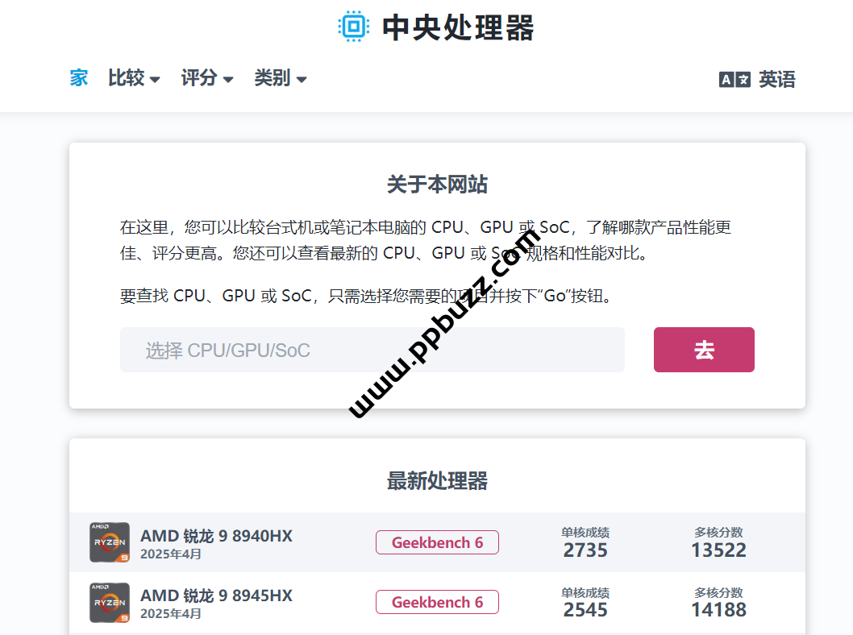The image size is (853, 635).
Task: Expand the 评分 dropdown menu
Action: 207,77
